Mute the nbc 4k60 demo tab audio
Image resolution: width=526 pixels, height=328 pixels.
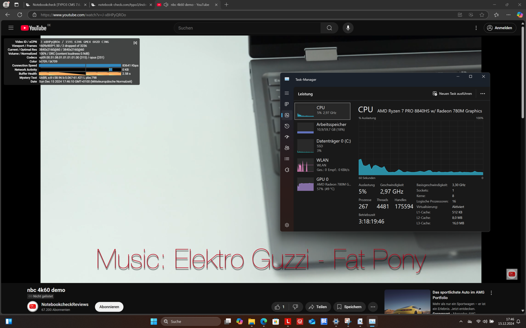tap(166, 5)
